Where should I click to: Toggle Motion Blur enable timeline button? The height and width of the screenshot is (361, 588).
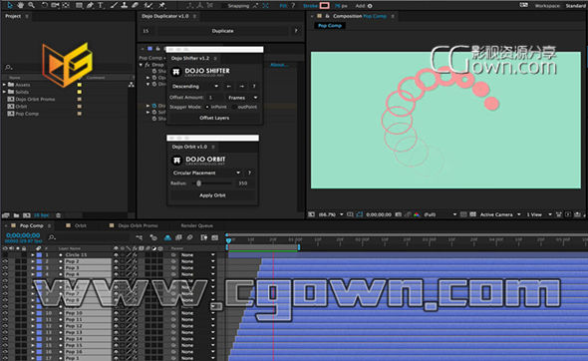189,237
